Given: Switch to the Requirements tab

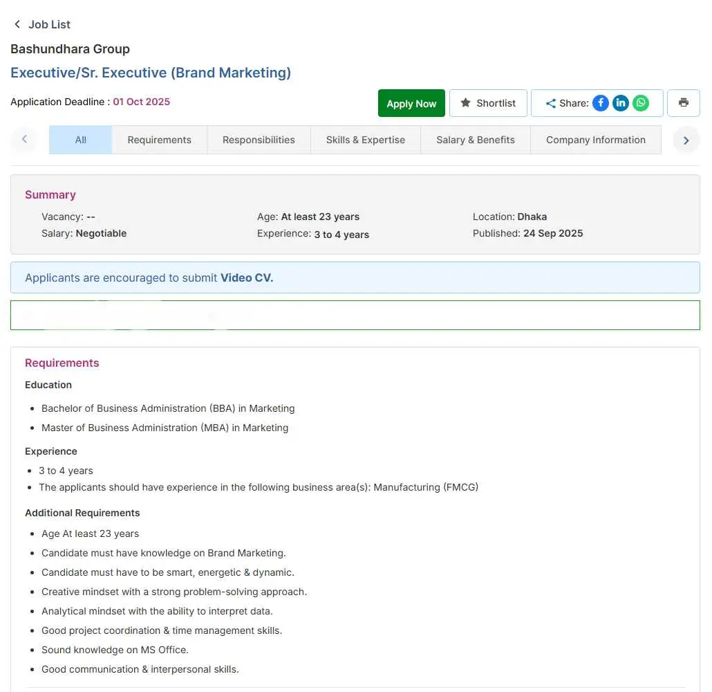Looking at the screenshot, I should [159, 140].
